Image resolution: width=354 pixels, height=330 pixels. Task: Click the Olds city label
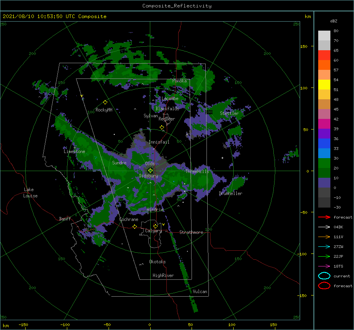pos(150,164)
